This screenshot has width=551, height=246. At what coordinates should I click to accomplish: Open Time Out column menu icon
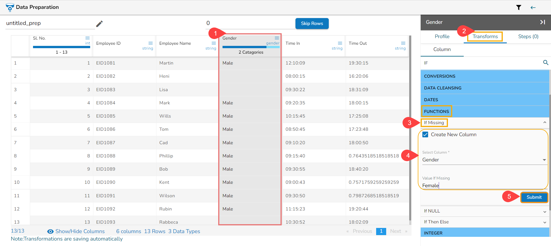click(403, 43)
